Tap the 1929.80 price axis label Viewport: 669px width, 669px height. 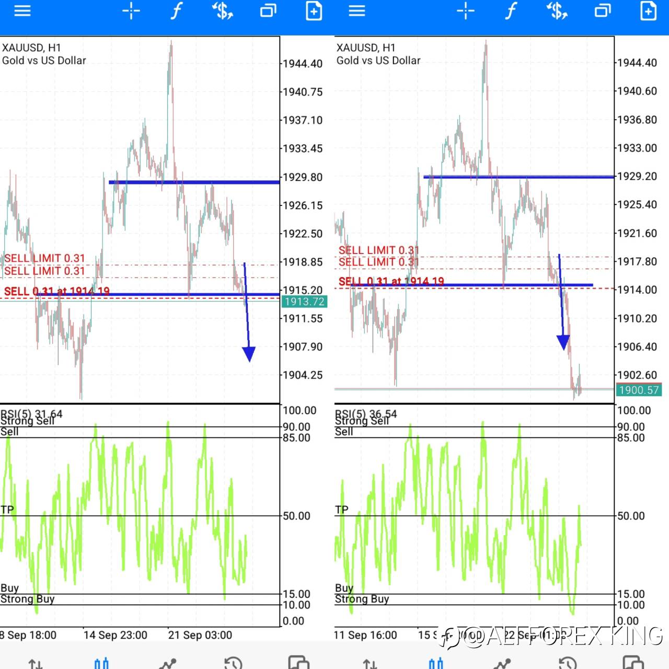(x=303, y=177)
